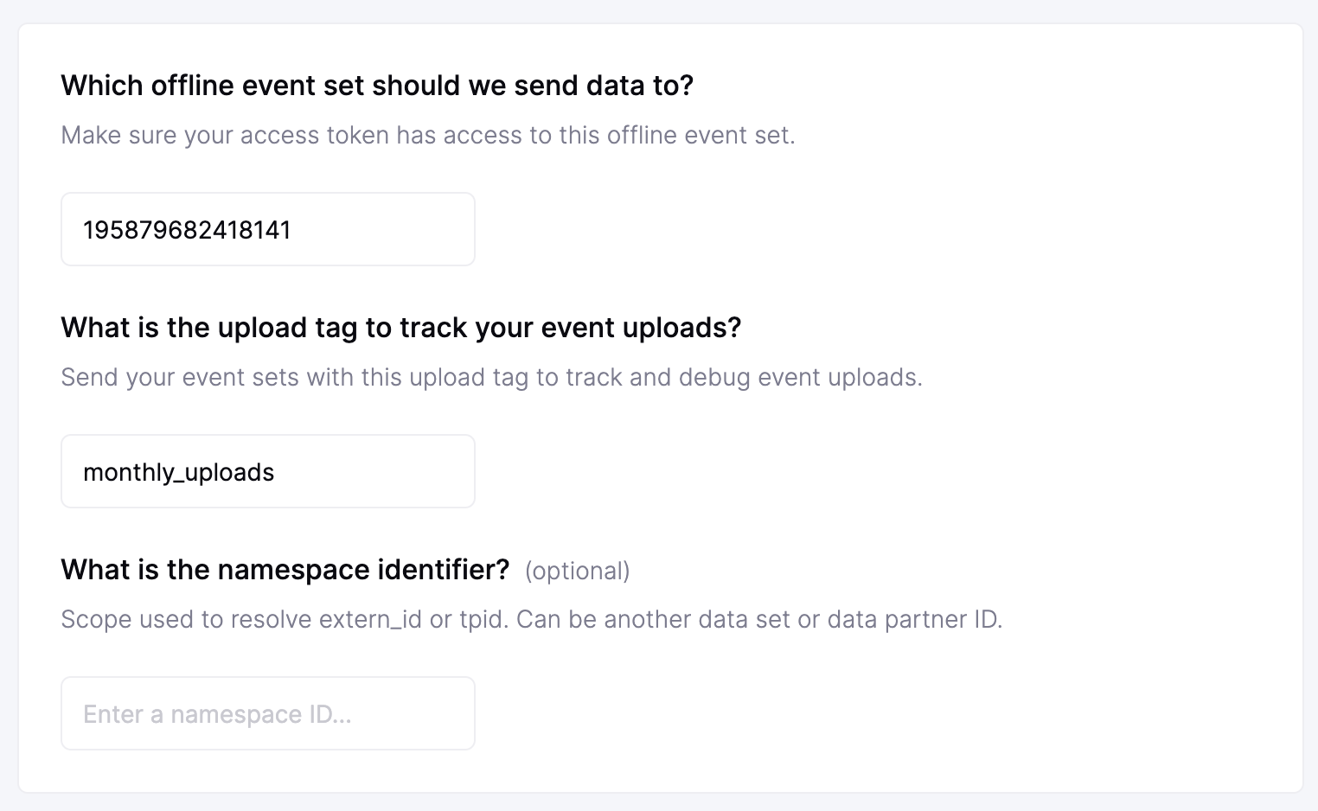The width and height of the screenshot is (1318, 811).
Task: Click inside the third empty form field
Action: click(267, 713)
